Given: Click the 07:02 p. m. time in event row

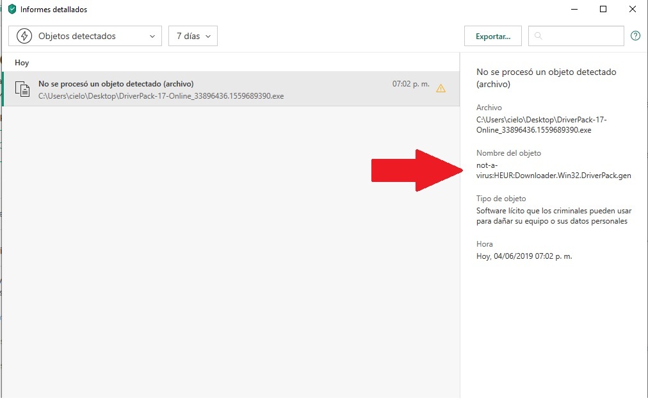Looking at the screenshot, I should 411,84.
